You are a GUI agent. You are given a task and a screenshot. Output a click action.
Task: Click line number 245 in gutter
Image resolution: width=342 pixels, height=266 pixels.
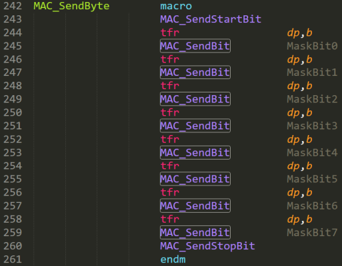13,46
